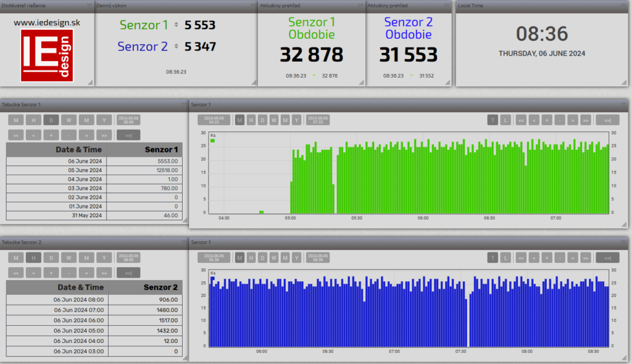Step forward with > in Tabulka Senzor 1
Screen dimensions: 632x364
(x=86, y=135)
